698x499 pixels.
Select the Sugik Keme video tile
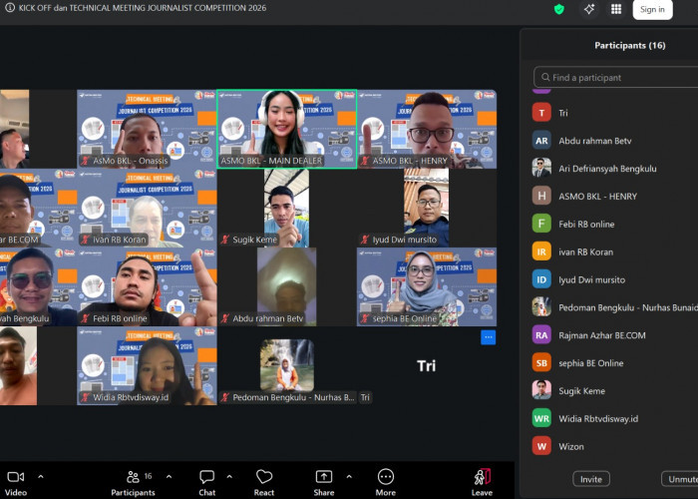click(287, 208)
